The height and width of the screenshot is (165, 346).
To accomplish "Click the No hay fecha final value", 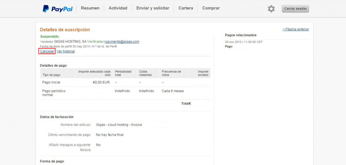I will coord(110,135).
